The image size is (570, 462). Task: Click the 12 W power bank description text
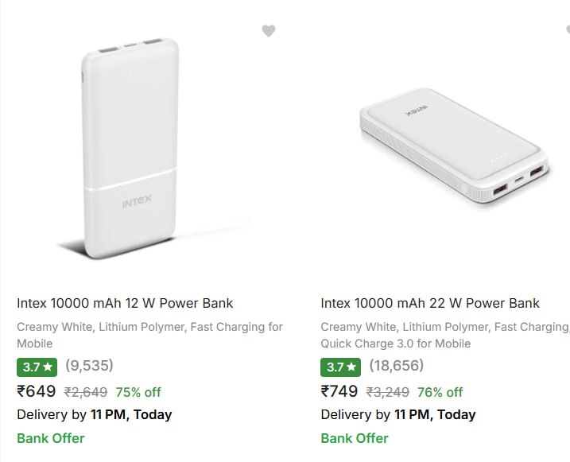(149, 335)
